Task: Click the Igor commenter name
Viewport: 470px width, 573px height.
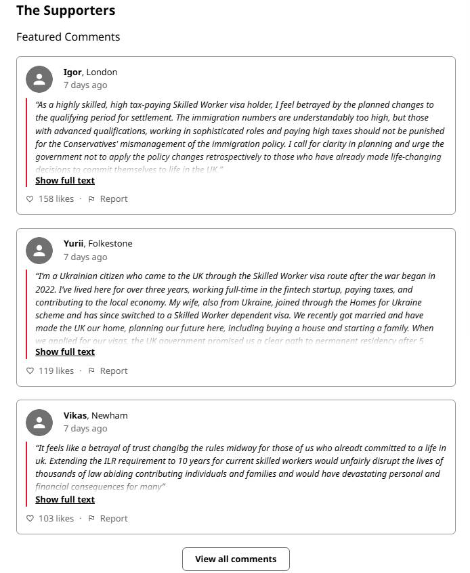Action: pyautogui.click(x=72, y=72)
